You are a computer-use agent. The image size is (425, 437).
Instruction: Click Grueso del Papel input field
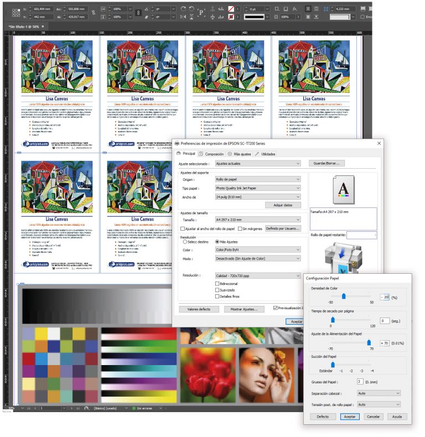tap(360, 382)
